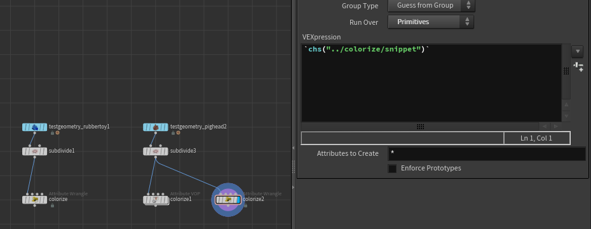
Task: Click the output connector of subdivide3
Action: (x=156, y=158)
